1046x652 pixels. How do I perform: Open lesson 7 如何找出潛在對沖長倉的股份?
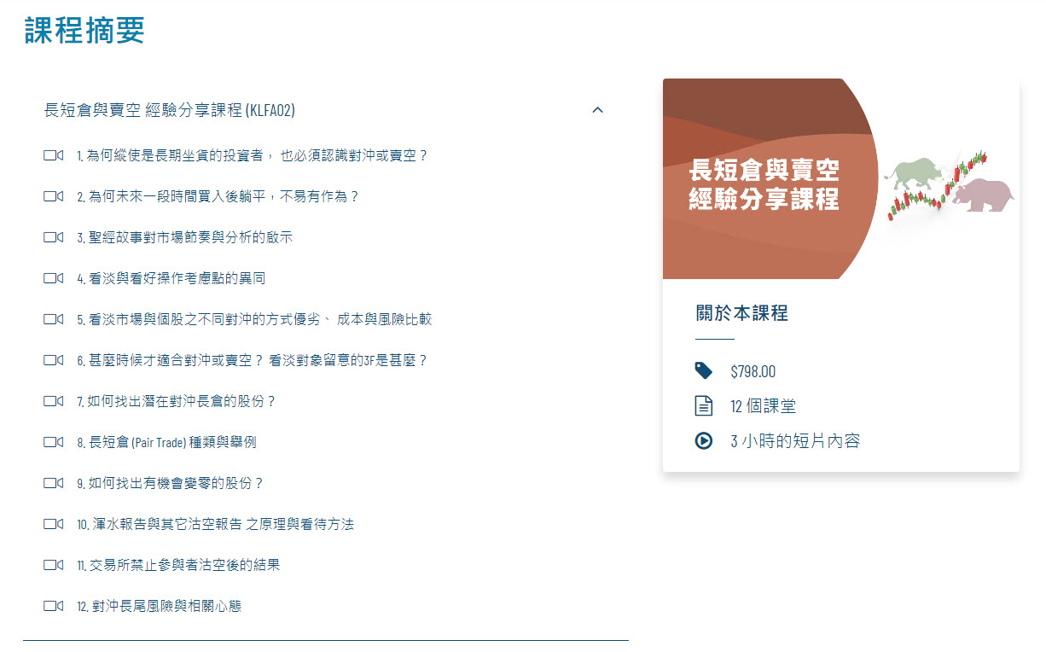point(177,401)
